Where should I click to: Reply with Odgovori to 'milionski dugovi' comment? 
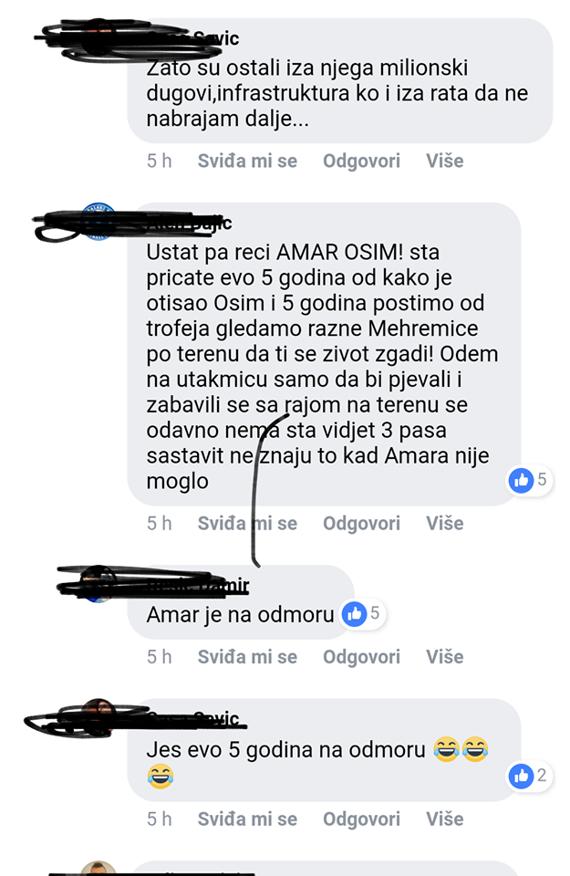tap(362, 161)
